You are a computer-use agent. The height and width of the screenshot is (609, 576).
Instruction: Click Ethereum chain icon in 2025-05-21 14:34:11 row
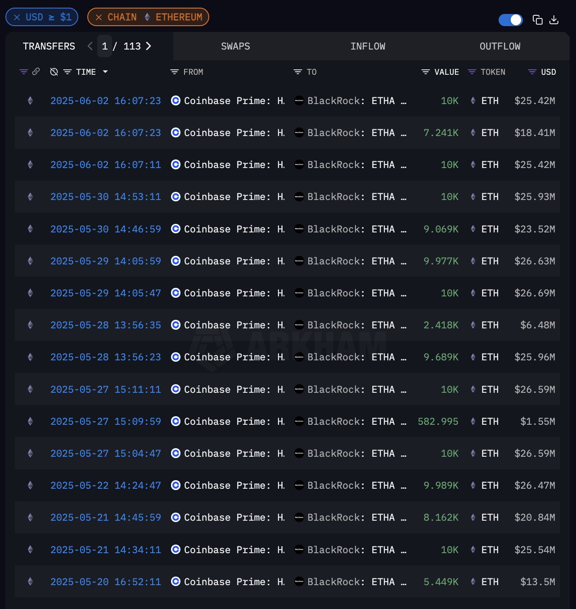[x=30, y=550]
